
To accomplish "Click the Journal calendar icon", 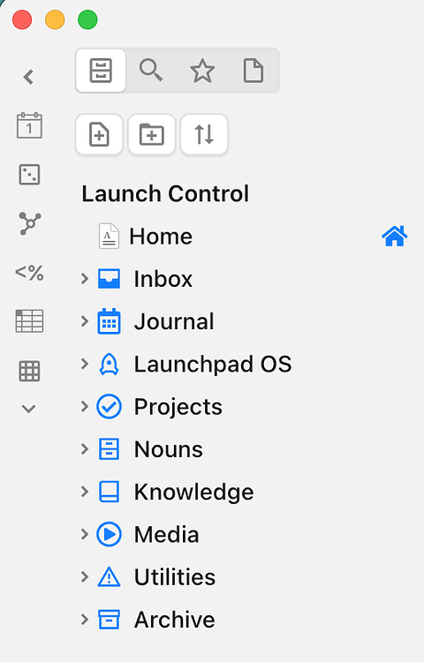I will 109,321.
